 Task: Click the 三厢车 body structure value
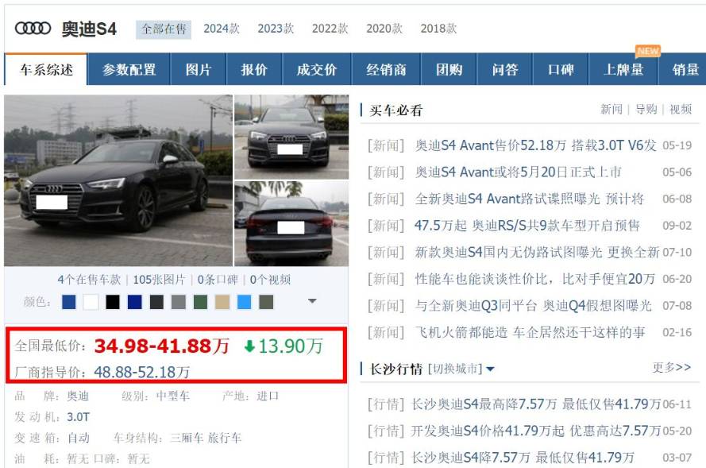187,438
